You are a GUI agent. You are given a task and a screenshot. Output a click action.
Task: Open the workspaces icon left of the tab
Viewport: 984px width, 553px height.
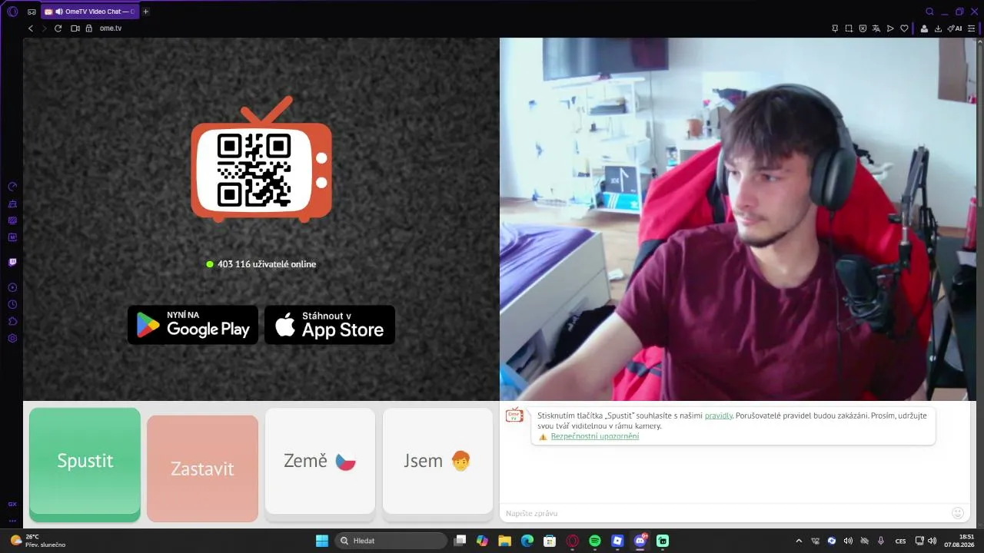pos(32,12)
